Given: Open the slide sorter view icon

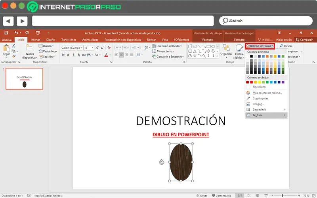Looking at the screenshot, I should click(x=248, y=196).
